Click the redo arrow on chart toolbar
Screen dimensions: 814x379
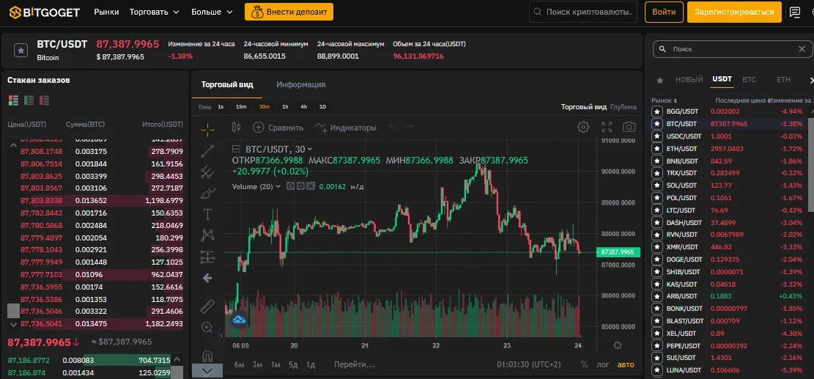click(x=410, y=128)
